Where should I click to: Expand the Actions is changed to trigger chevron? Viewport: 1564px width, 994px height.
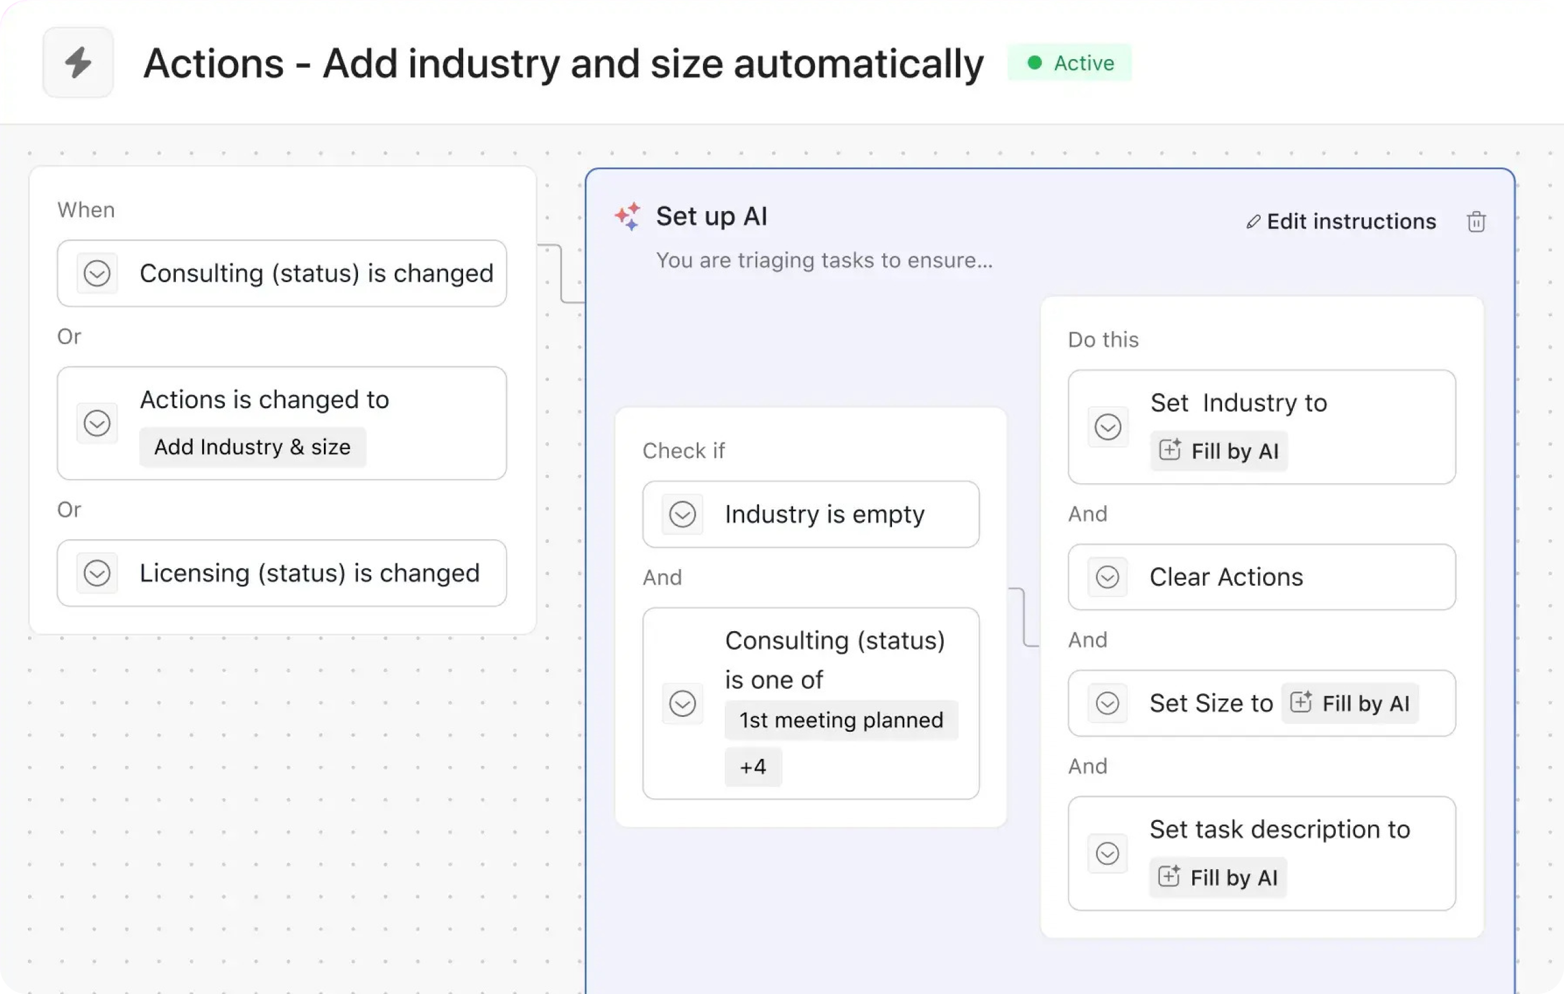[97, 423]
